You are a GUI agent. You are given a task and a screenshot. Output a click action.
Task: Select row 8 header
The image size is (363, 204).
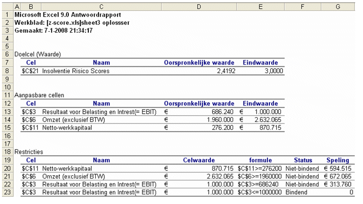tap(7, 71)
